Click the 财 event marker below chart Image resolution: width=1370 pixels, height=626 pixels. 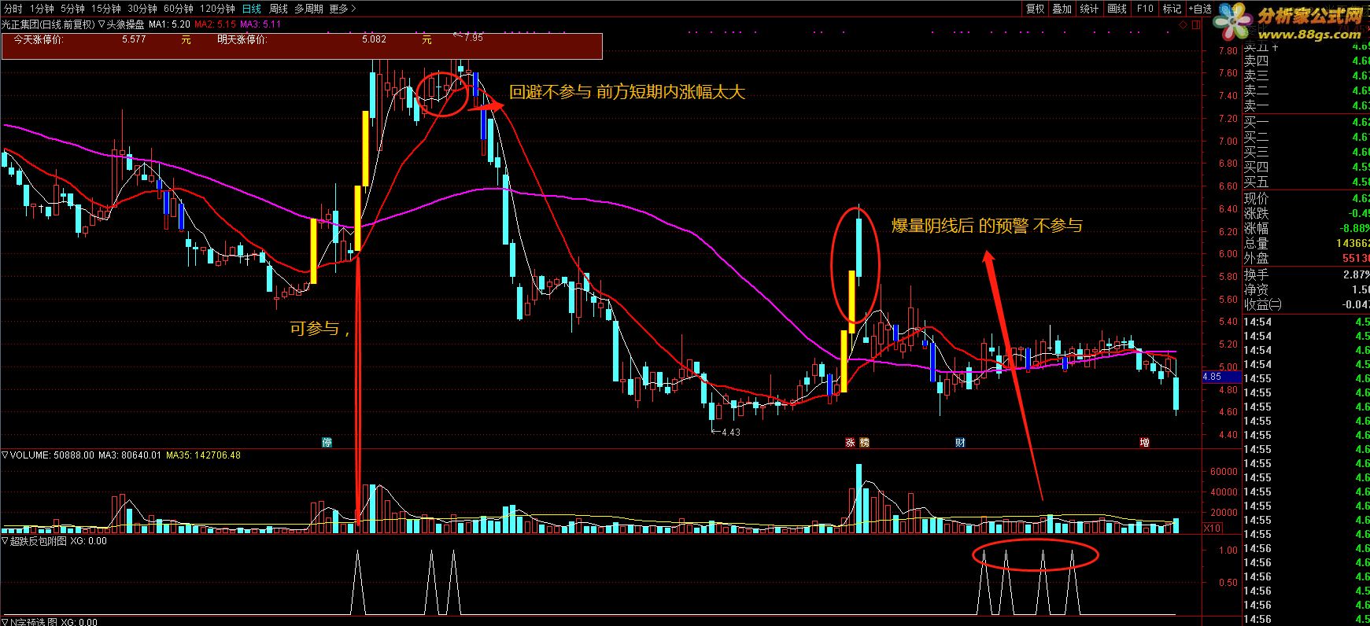point(960,443)
